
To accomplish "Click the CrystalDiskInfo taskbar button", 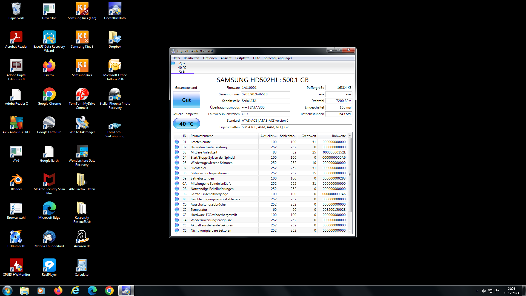I will click(126, 291).
